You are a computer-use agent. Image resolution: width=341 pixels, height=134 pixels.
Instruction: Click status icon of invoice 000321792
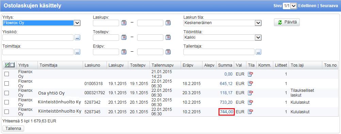[250, 93]
